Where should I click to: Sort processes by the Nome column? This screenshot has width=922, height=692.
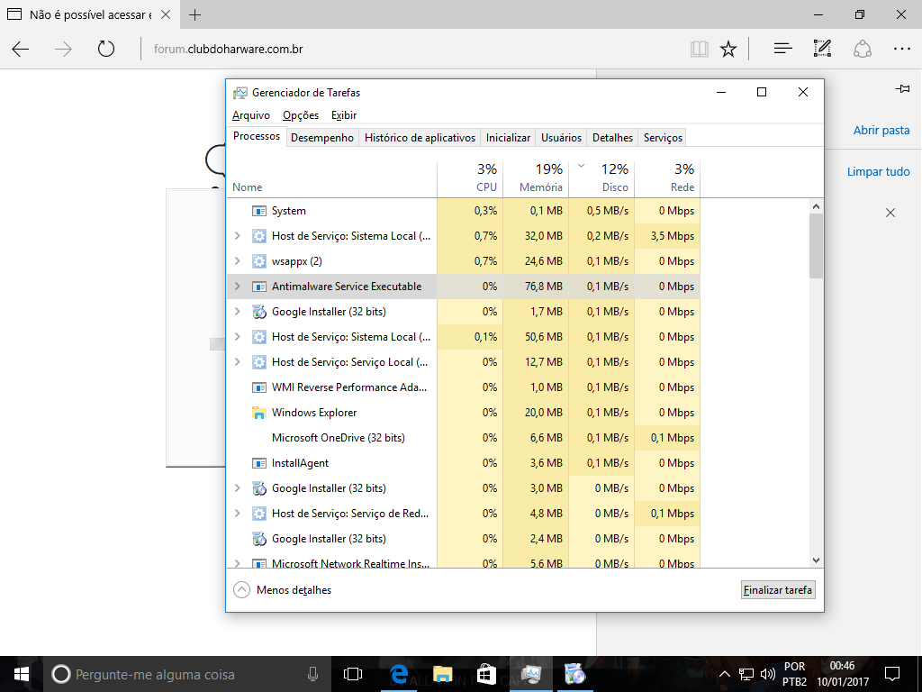[x=332, y=178]
